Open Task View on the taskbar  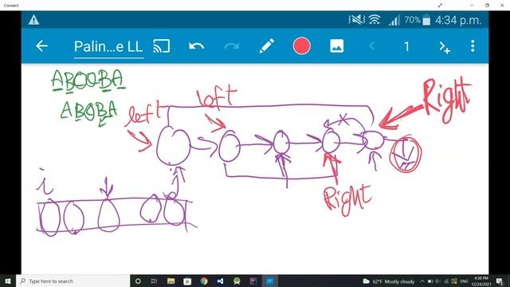tap(154, 281)
